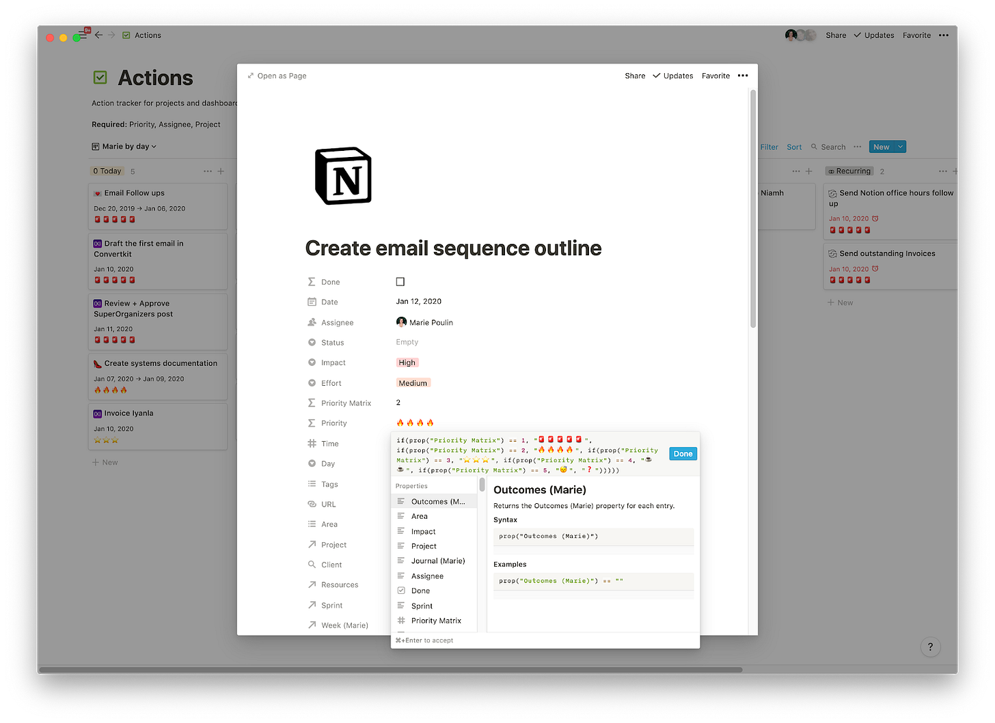This screenshot has width=995, height=723.
Task: Open the Invoice Iyanla card
Action: point(158,427)
